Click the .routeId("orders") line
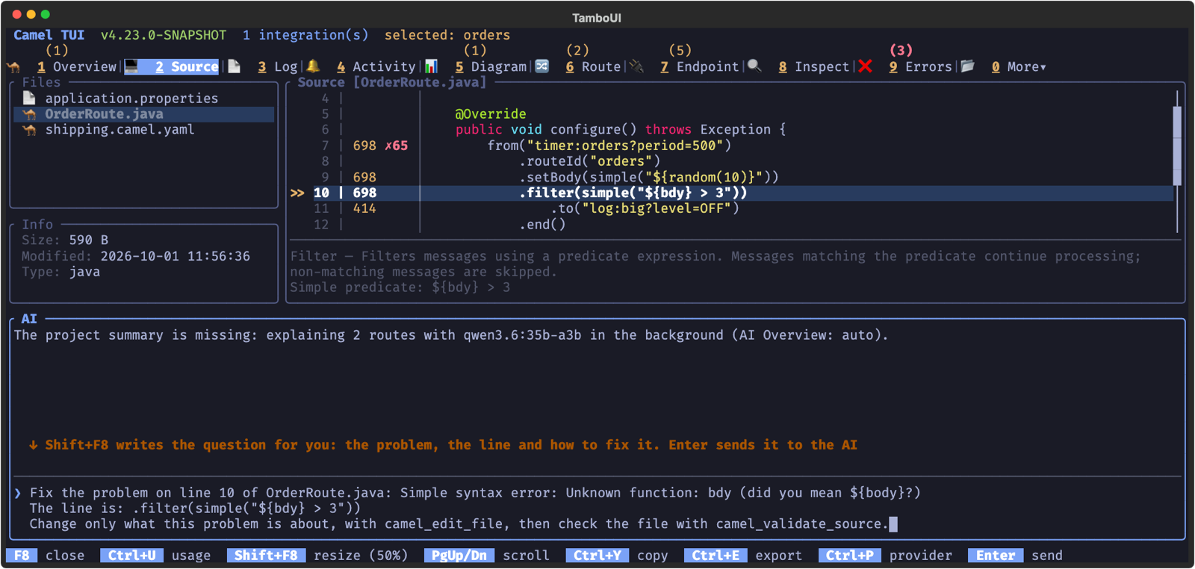The height and width of the screenshot is (569, 1195). [590, 161]
